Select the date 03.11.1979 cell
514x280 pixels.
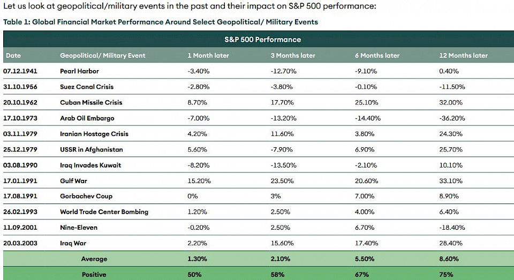pos(21,134)
